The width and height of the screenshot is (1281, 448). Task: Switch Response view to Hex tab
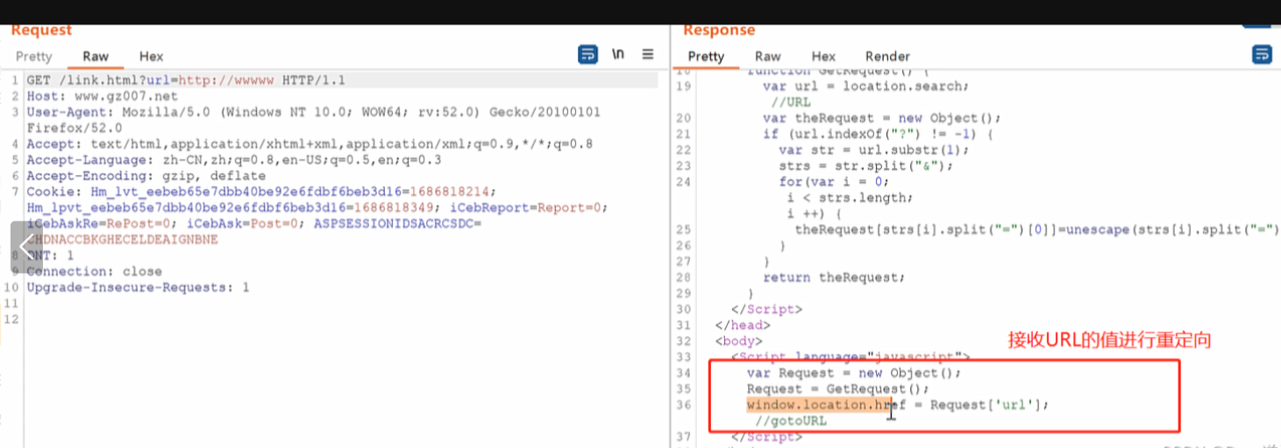[x=823, y=56]
